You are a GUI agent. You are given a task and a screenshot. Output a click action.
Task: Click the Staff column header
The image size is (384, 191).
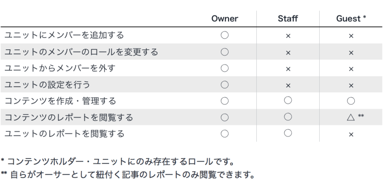(288, 19)
